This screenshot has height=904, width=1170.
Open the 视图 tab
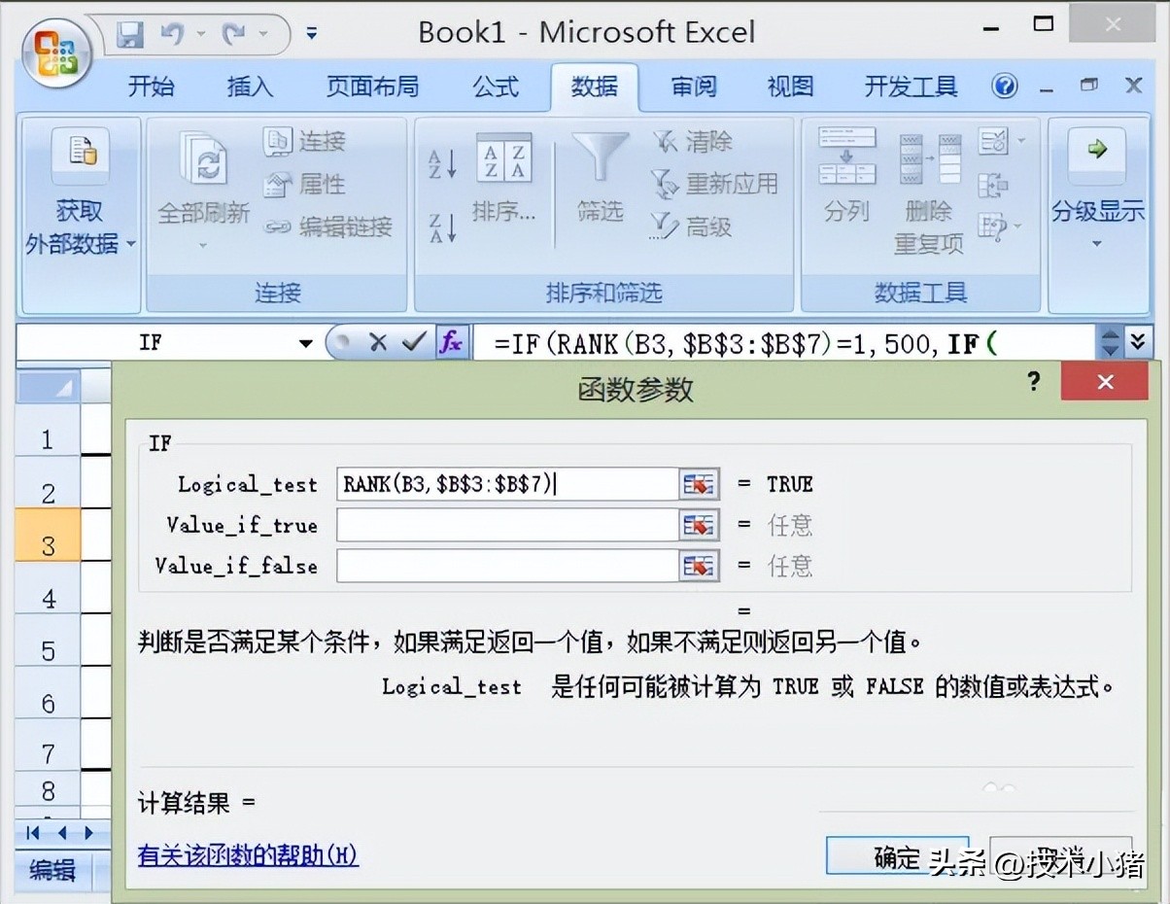click(x=790, y=87)
